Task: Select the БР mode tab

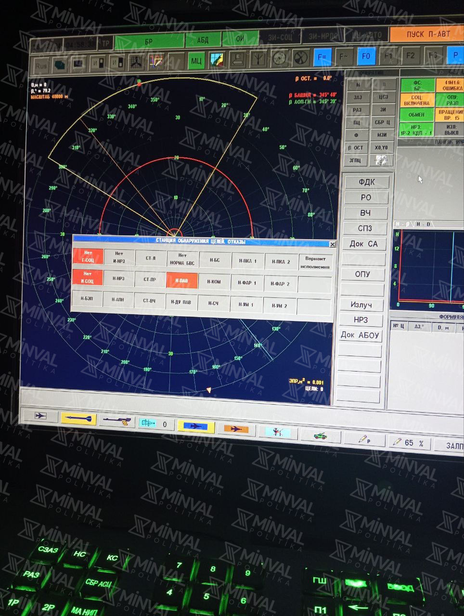Action: point(149,41)
